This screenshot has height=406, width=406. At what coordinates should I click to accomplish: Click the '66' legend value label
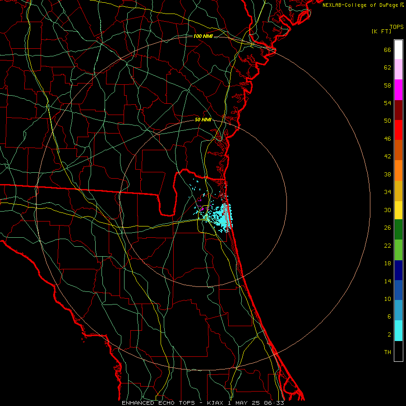coord(388,50)
